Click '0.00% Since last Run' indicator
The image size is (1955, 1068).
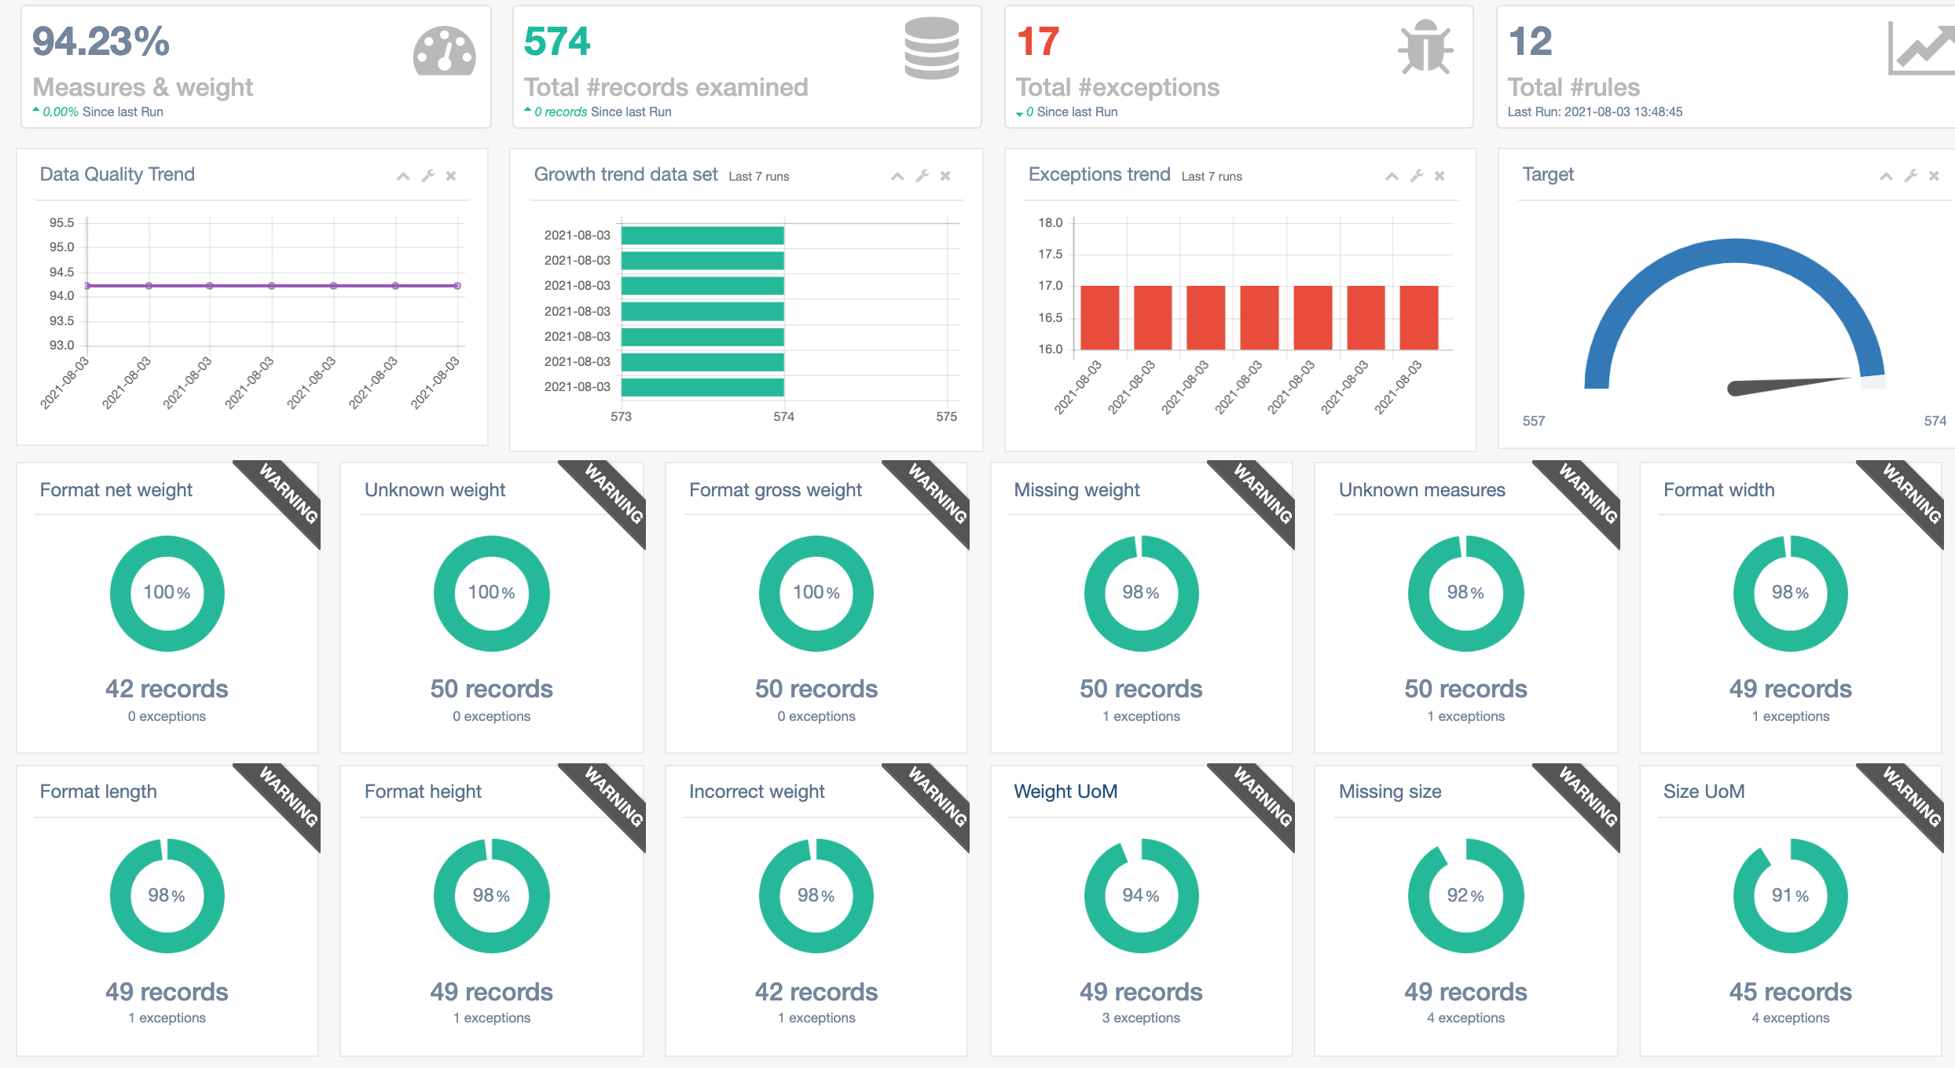98,112
